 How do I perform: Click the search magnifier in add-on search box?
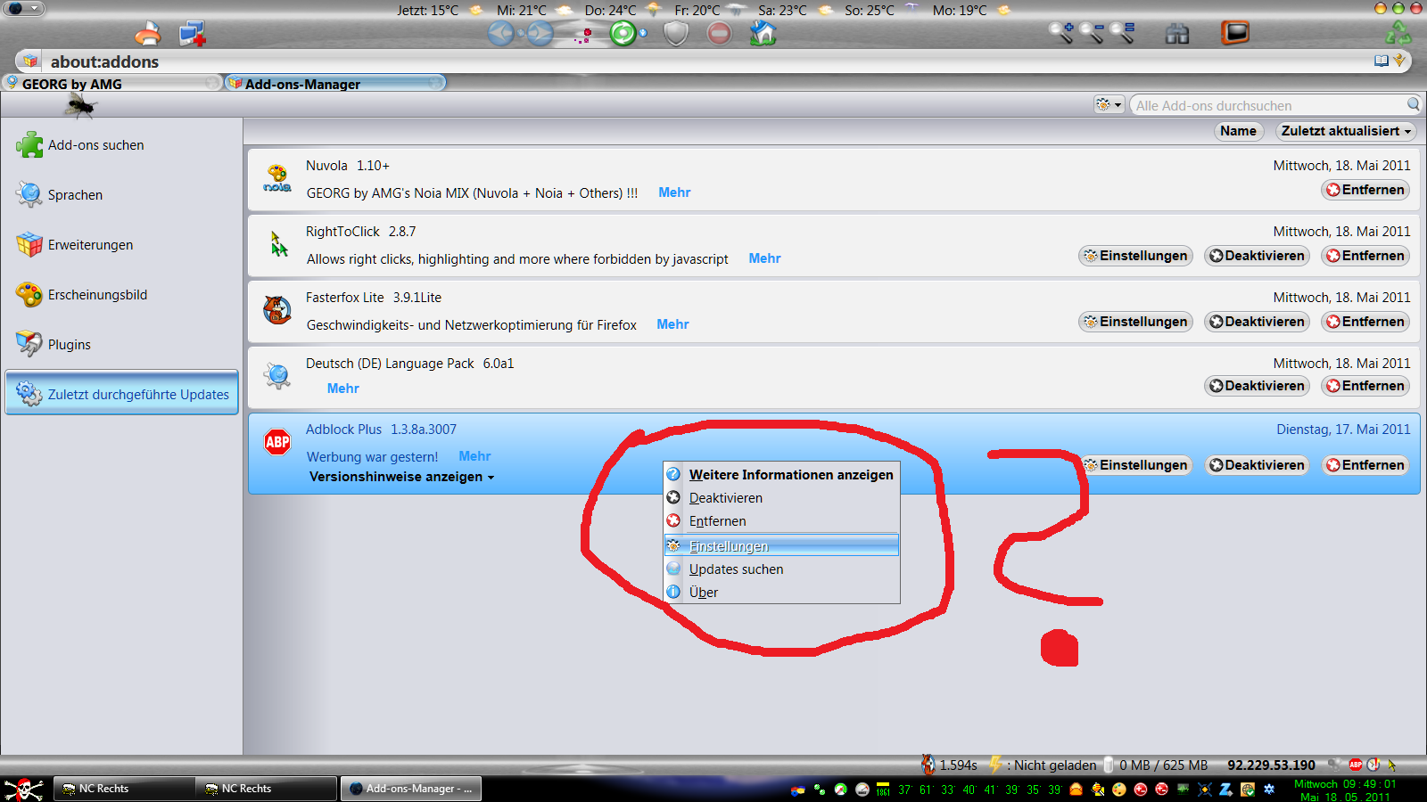[x=1414, y=104]
